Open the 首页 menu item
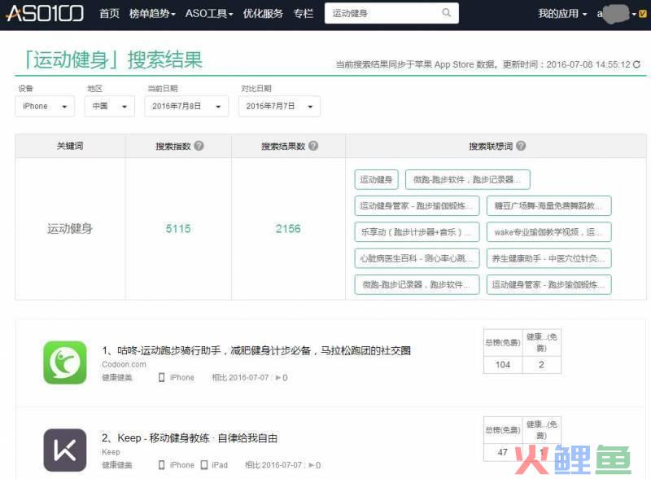651x479 pixels. point(110,14)
